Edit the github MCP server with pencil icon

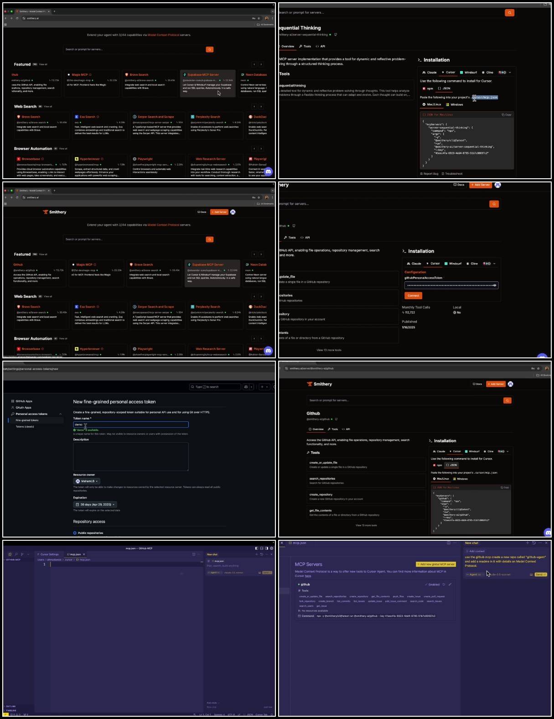click(x=450, y=585)
